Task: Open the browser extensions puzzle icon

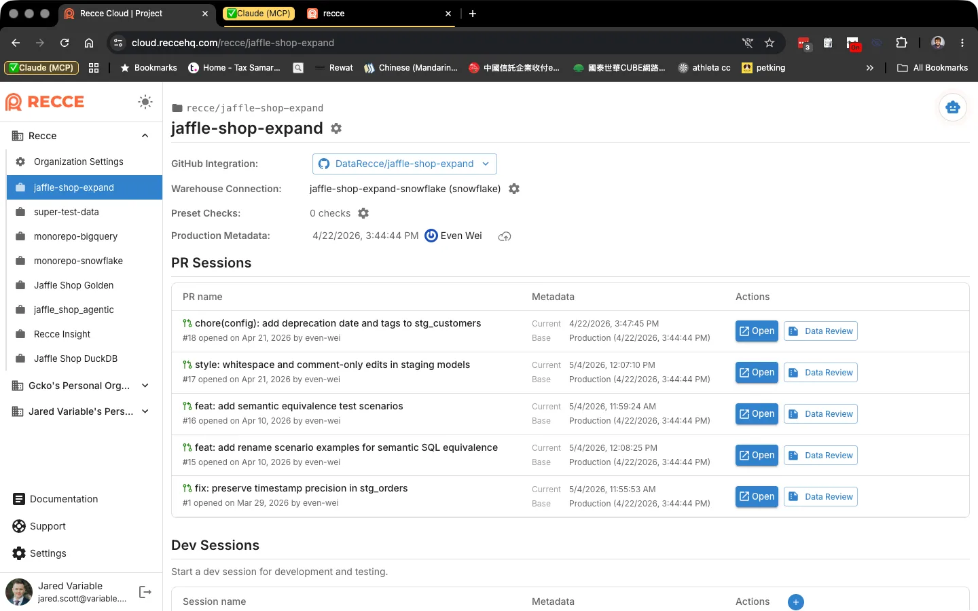Action: click(x=901, y=43)
